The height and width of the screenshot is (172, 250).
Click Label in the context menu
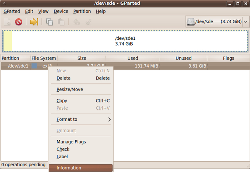(62, 157)
